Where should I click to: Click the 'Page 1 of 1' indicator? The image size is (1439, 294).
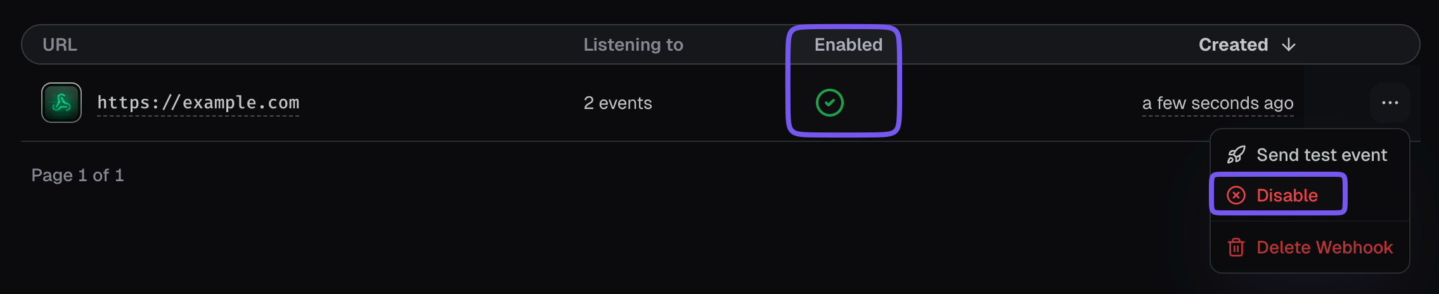click(x=77, y=176)
